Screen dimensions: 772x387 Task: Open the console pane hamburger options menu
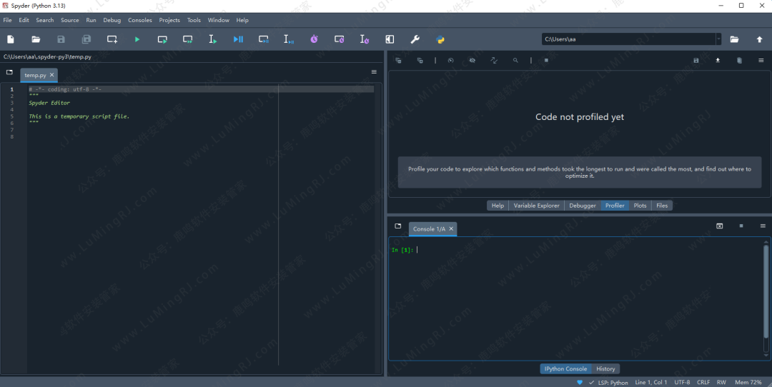(x=763, y=226)
